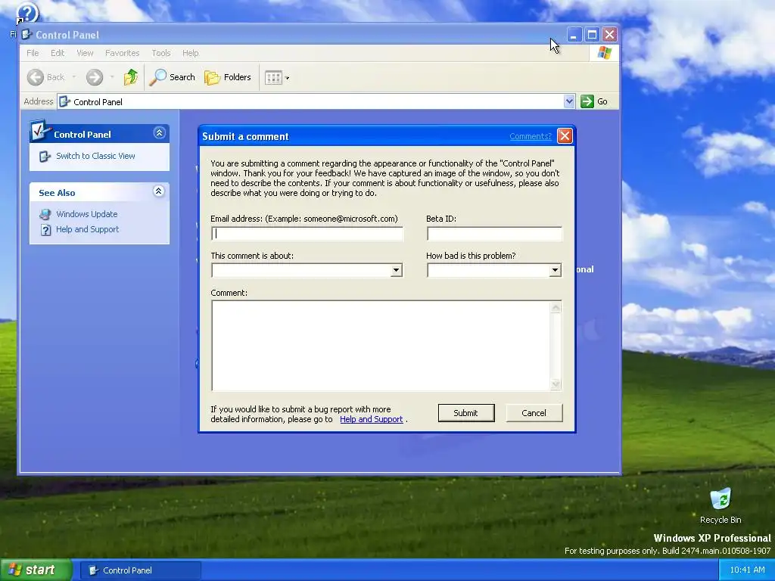Open the Search toolbar button
The width and height of the screenshot is (775, 581).
pos(173,77)
